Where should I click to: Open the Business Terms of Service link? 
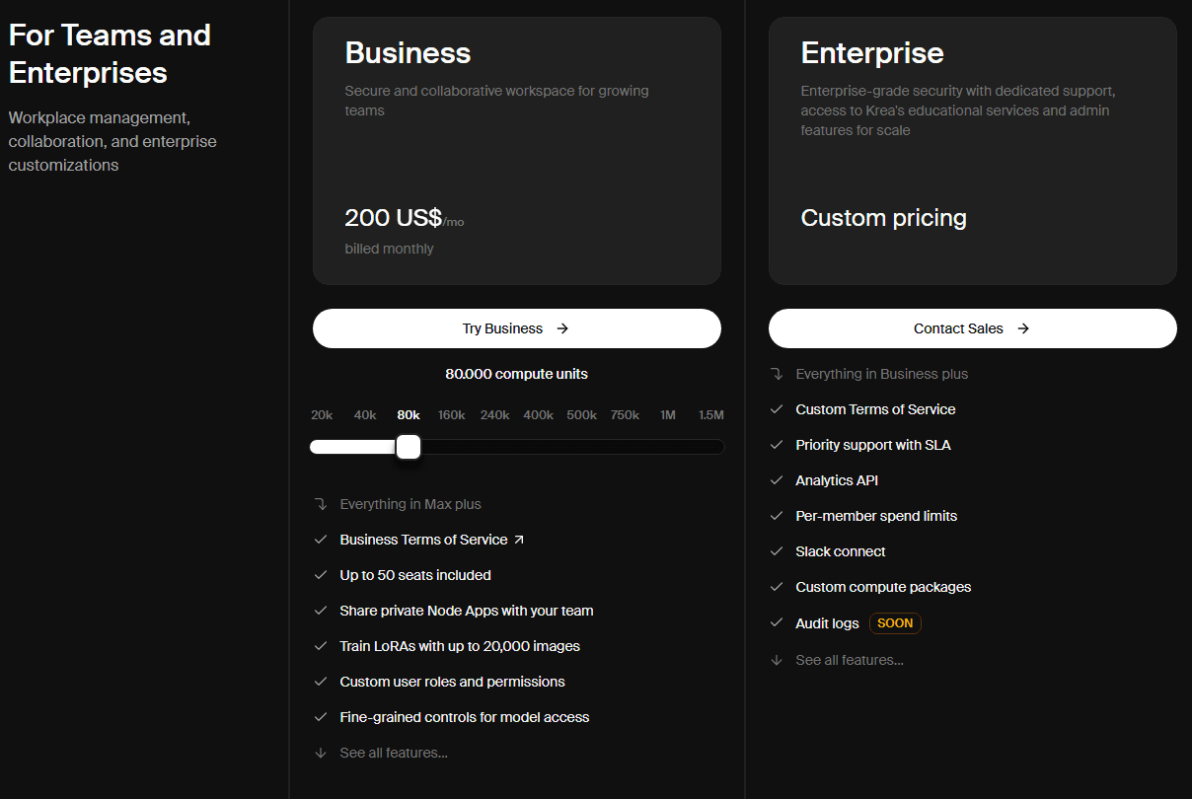[423, 540]
